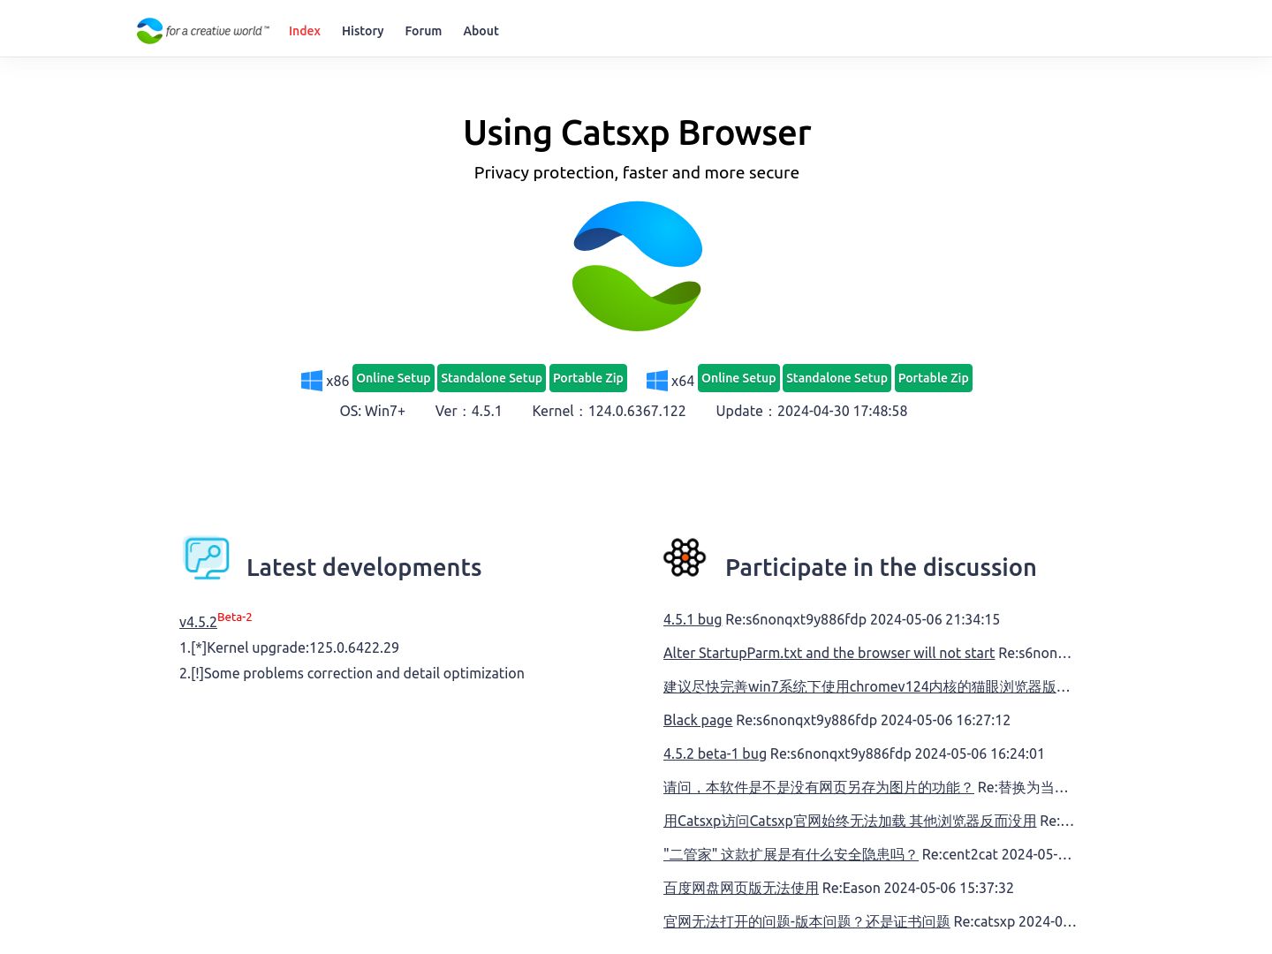
Task: Download x86 Portable Zip
Action: [588, 378]
